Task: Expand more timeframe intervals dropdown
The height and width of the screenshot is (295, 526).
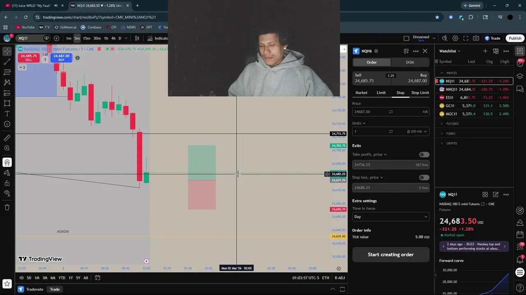Action: click(126, 38)
